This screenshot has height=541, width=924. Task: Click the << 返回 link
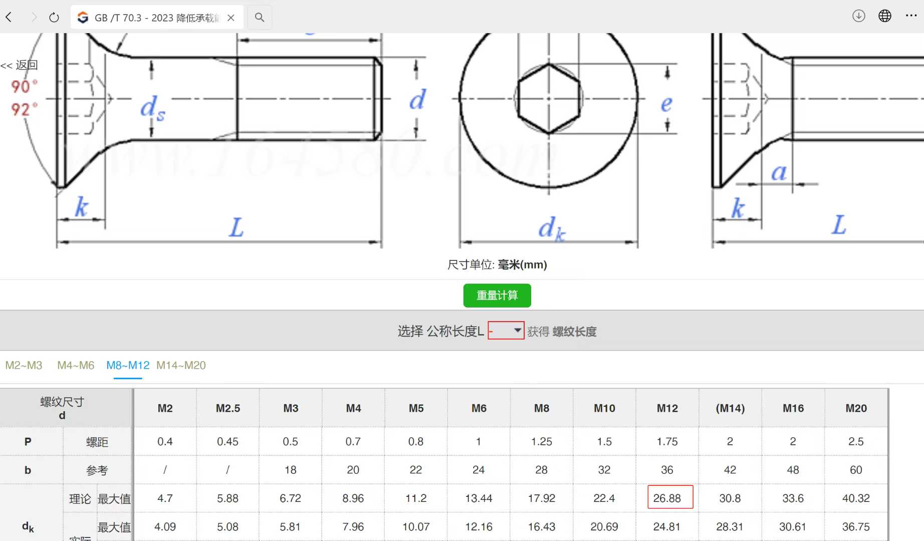coord(19,65)
